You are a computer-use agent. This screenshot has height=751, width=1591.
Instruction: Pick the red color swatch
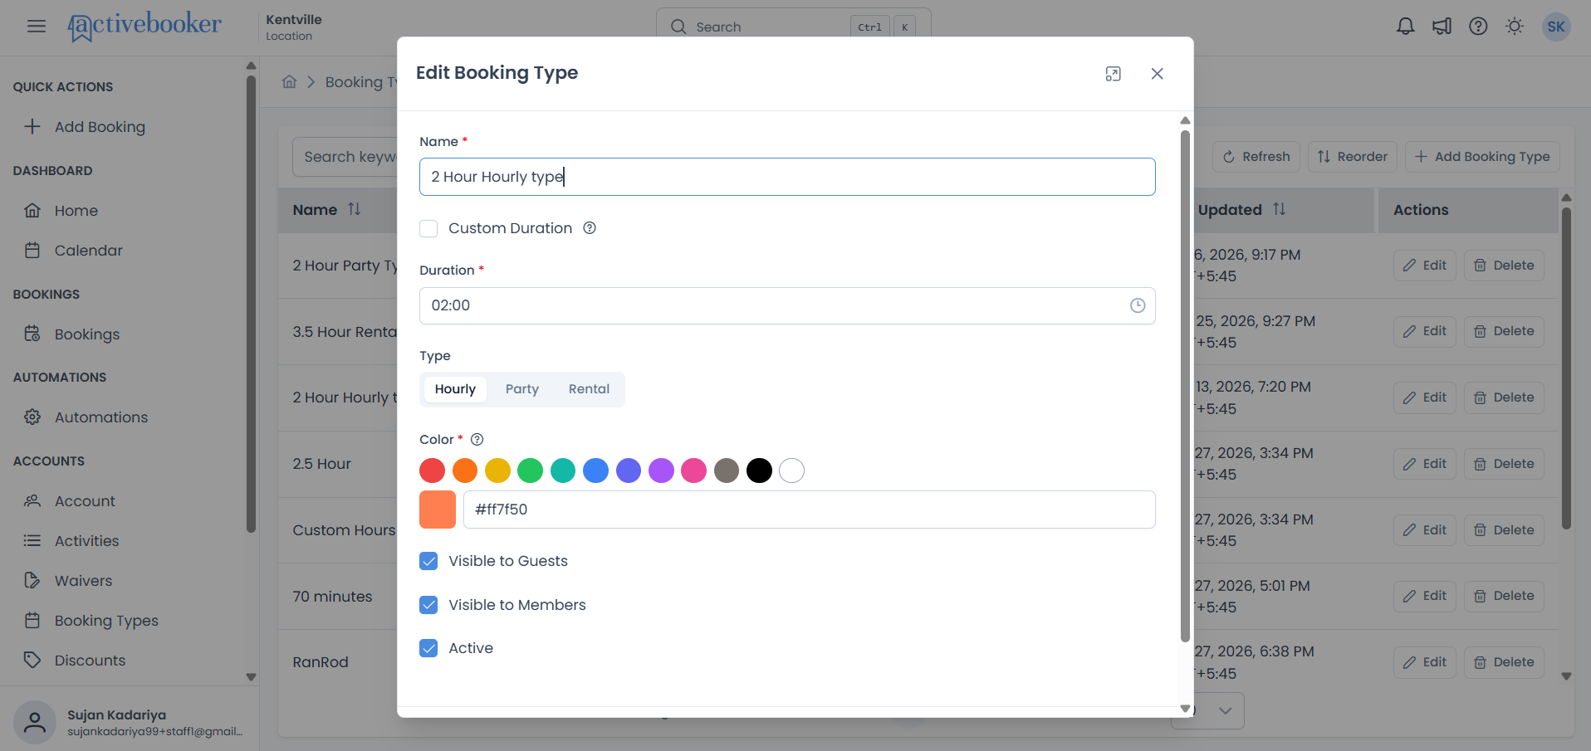pos(432,471)
